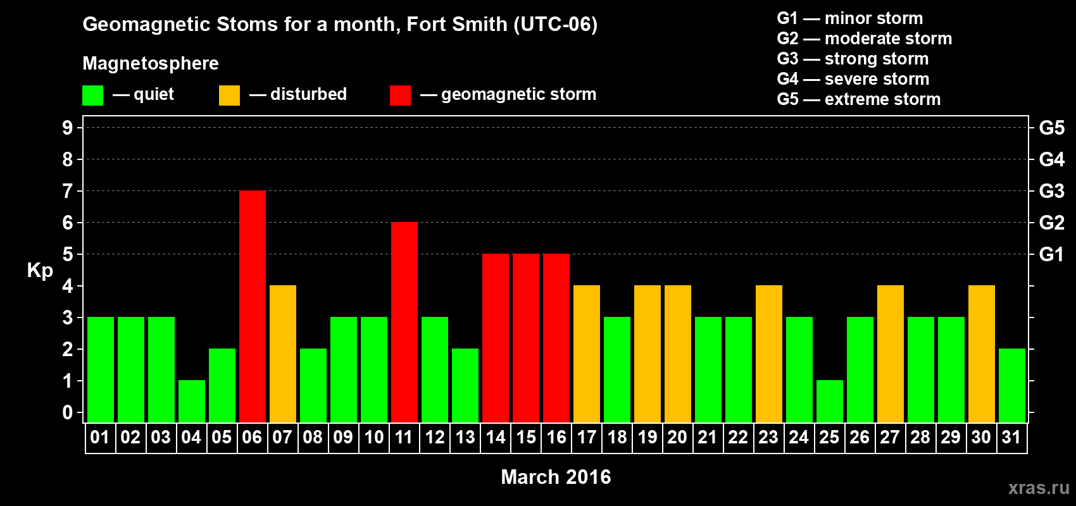Click the '— quiet' legend label

(x=143, y=95)
